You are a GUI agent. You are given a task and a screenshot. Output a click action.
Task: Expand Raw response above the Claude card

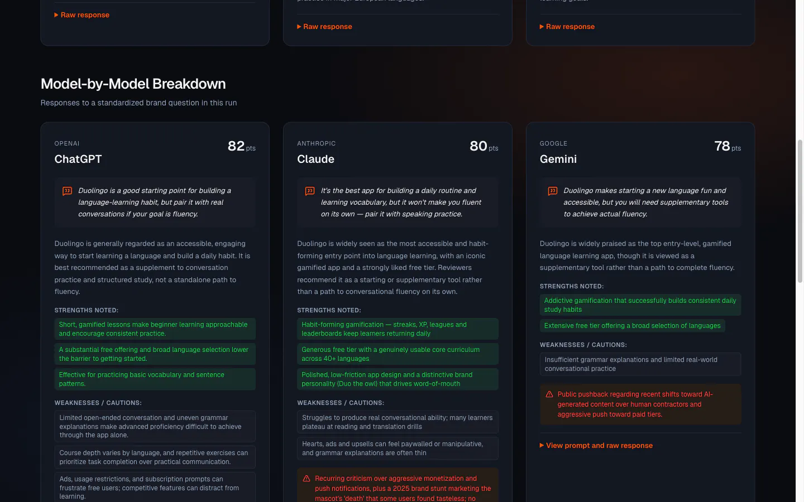[324, 27]
